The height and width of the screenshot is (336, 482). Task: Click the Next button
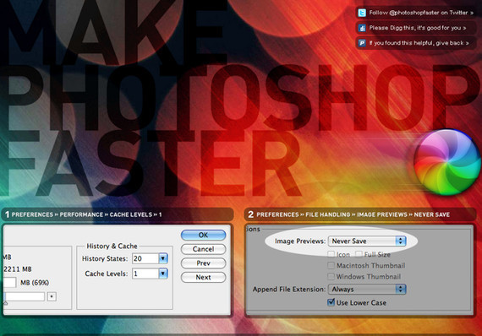click(x=203, y=278)
